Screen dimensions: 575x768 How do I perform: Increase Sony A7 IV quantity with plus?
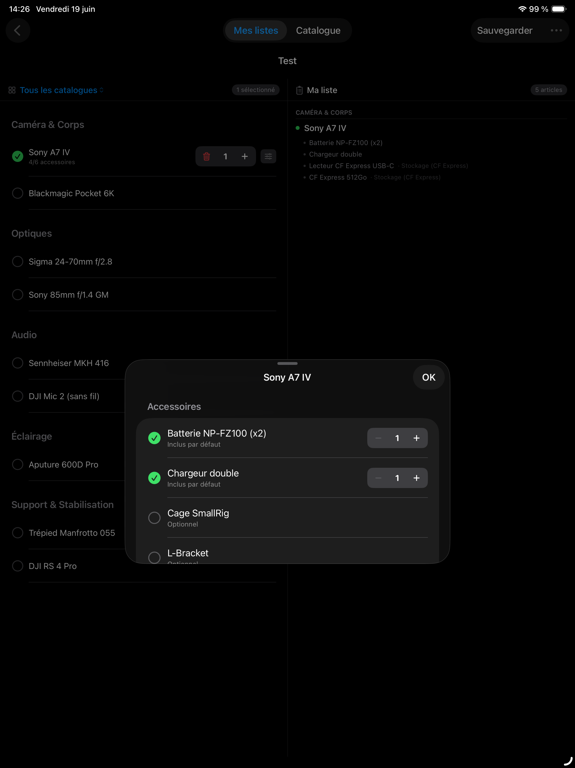245,157
